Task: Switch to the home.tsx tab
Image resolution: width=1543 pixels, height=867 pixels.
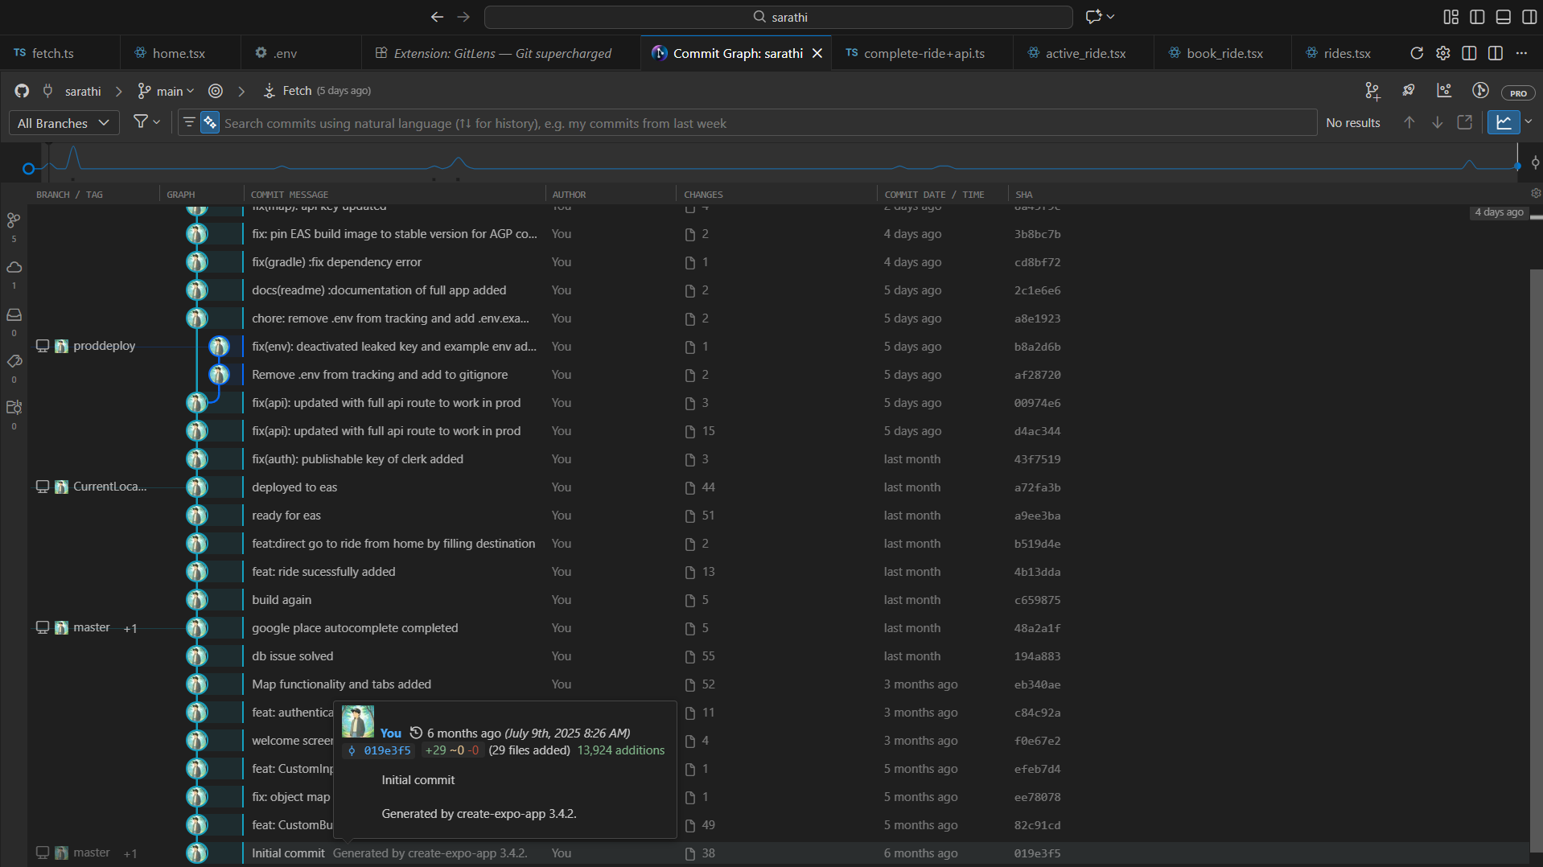Action: 179,53
